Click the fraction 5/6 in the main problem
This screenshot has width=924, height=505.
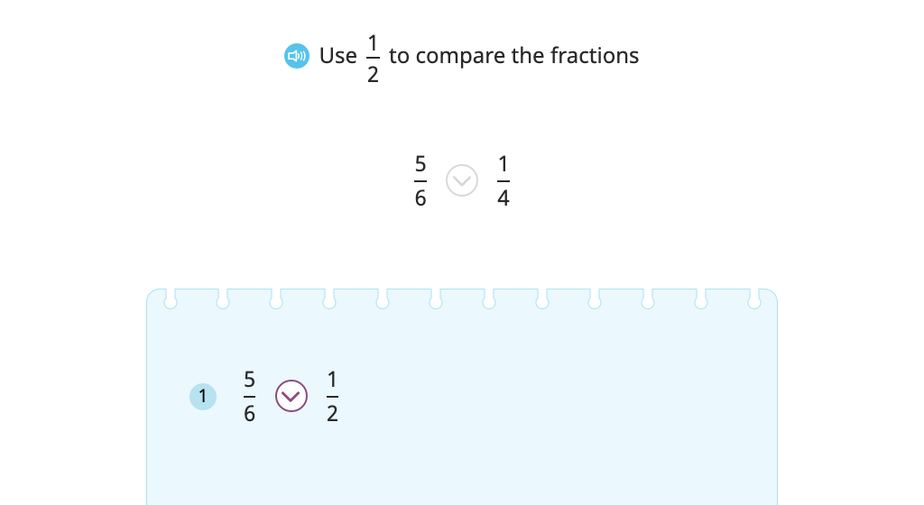(x=420, y=180)
